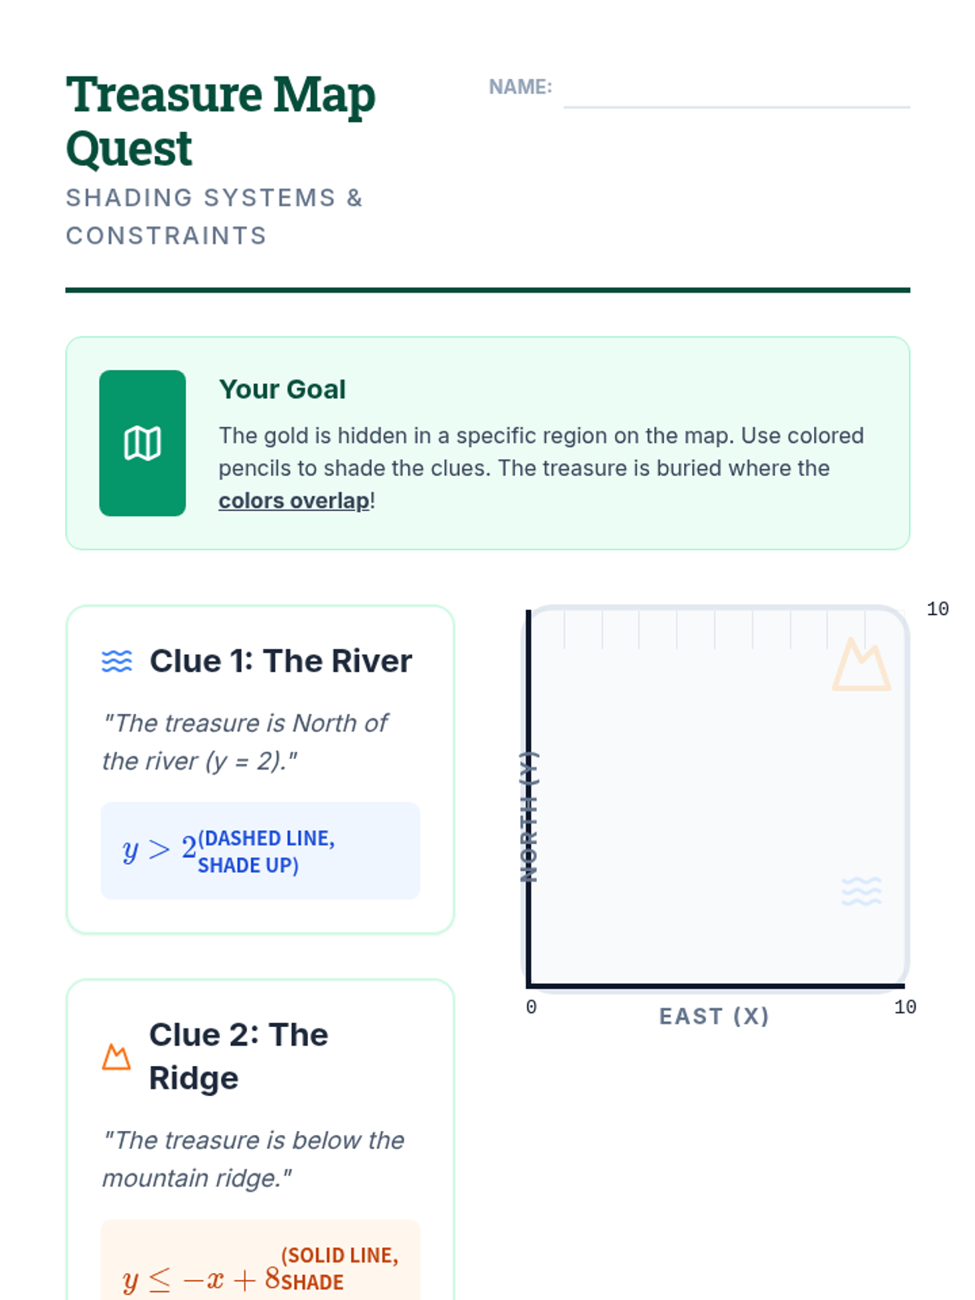Click the "NAME:" label
Viewport: 975px width, 1300px height.
[x=520, y=87]
